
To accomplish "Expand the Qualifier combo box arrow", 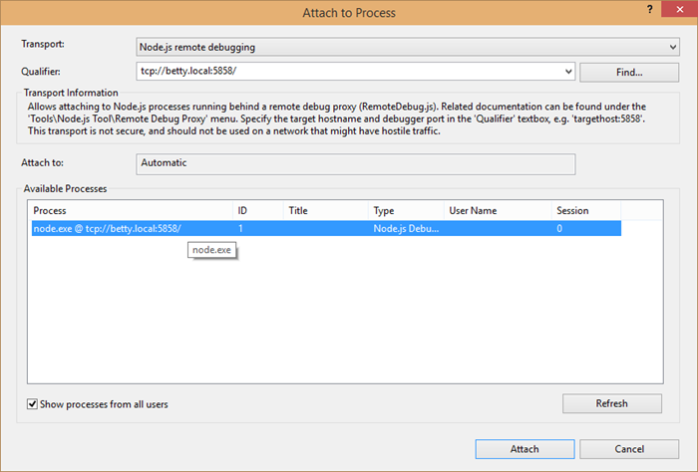I will [568, 72].
